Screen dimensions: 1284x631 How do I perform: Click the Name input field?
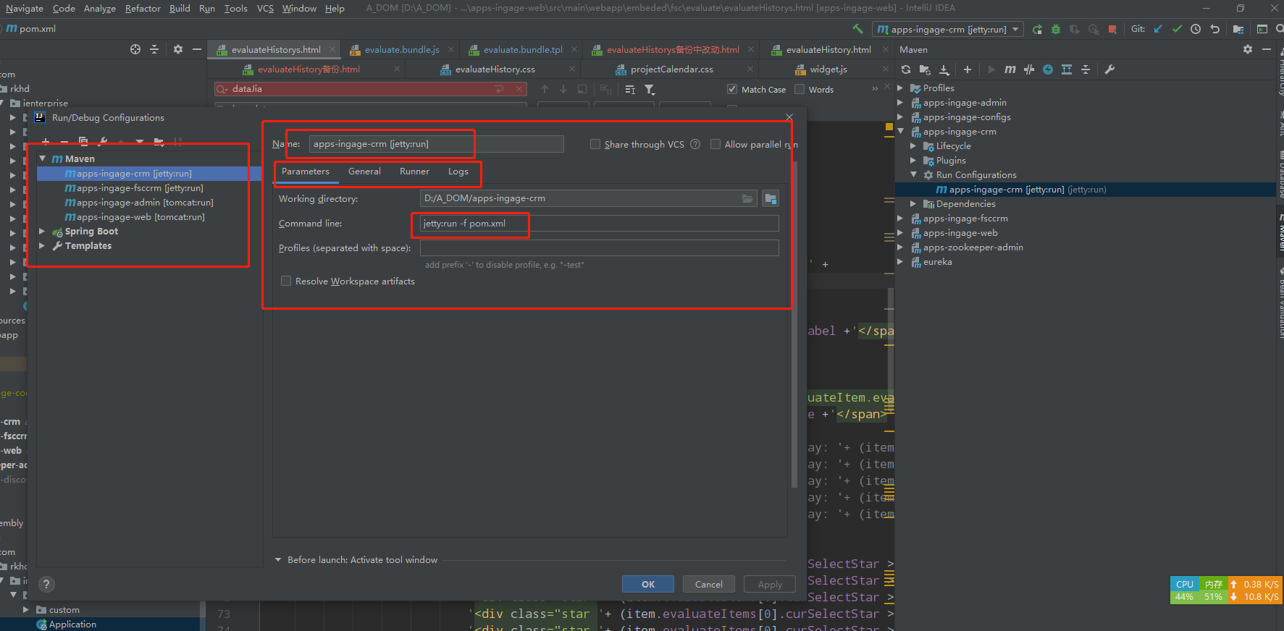(x=436, y=144)
